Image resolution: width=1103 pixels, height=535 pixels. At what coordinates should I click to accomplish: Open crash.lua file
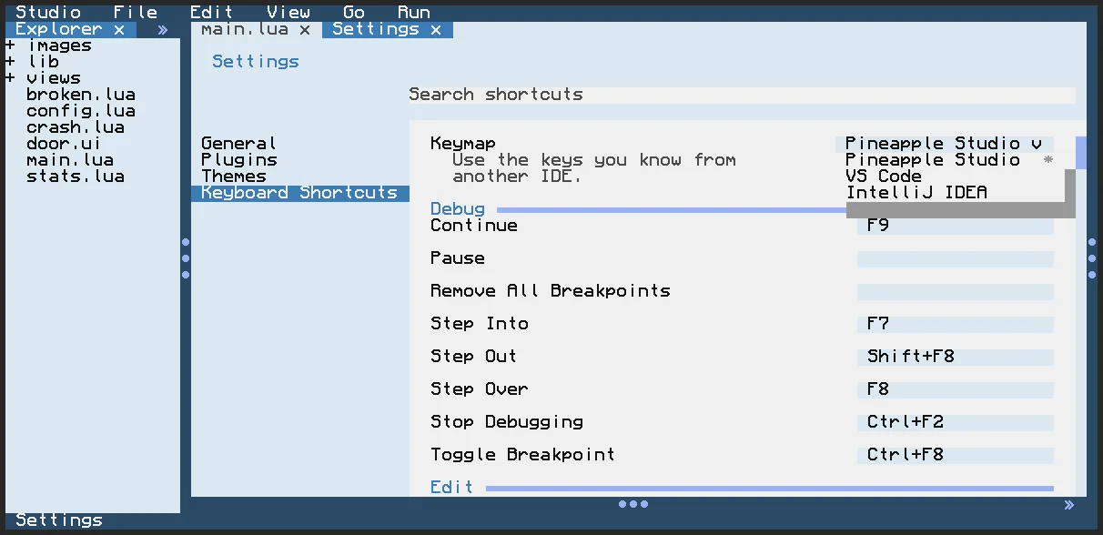(76, 127)
